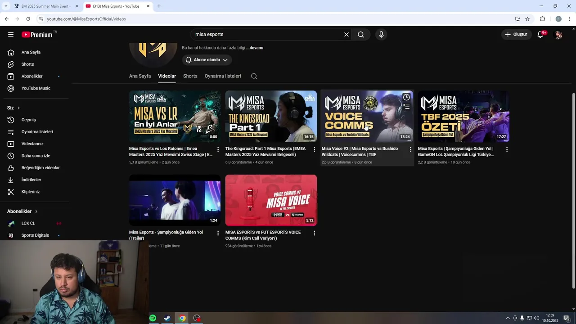The image size is (576, 324).
Task: Open options for Misa vs Los Ratones video
Action: click(218, 149)
